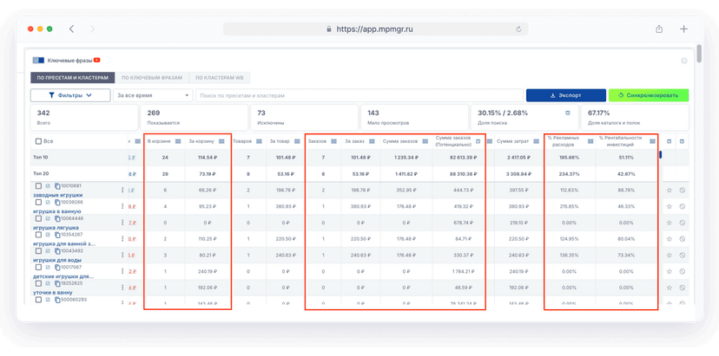Image resolution: width=719 pixels, height=356 pixels.
Task: Reload the page in address bar
Action: 518,29
